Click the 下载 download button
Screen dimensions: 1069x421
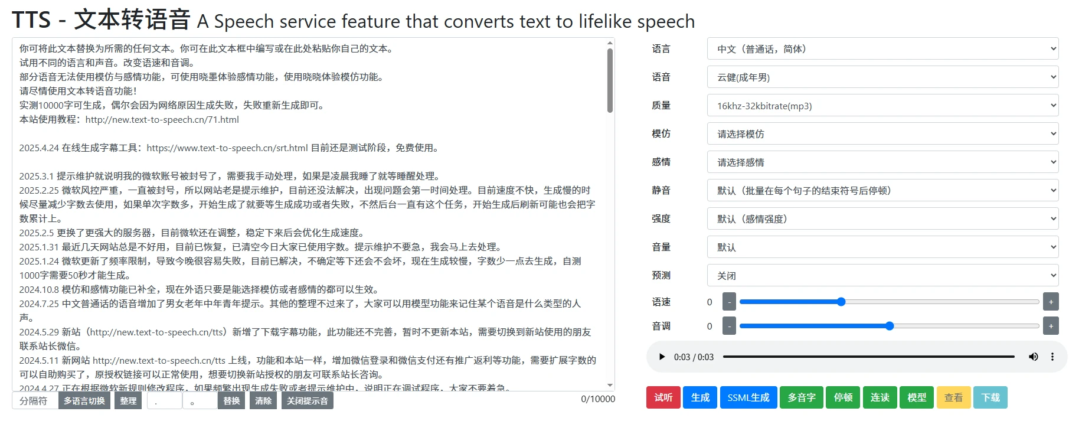pos(990,397)
